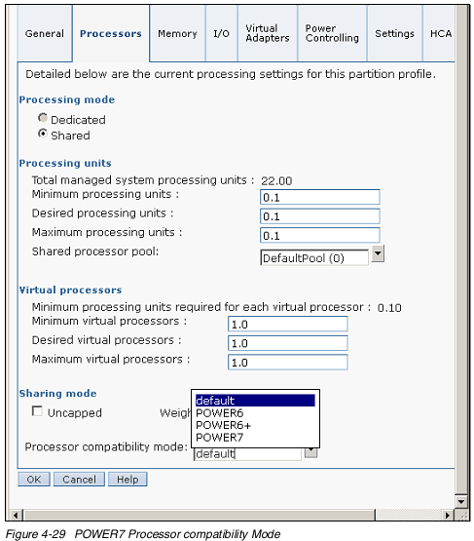Click Minimum processing units field

(320, 197)
